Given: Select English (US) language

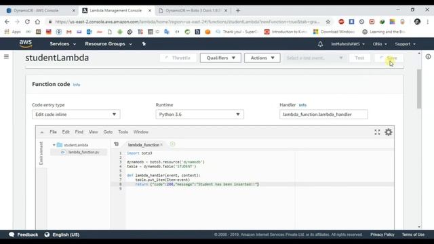Looking at the screenshot, I should coord(66,235).
